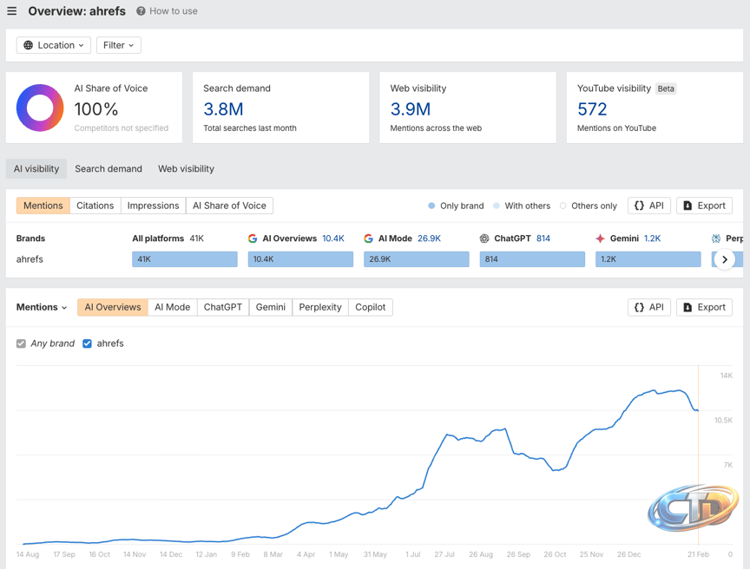Screen dimensions: 750x569
Task: Select the AI Share of Voice tab
Action: click(229, 206)
